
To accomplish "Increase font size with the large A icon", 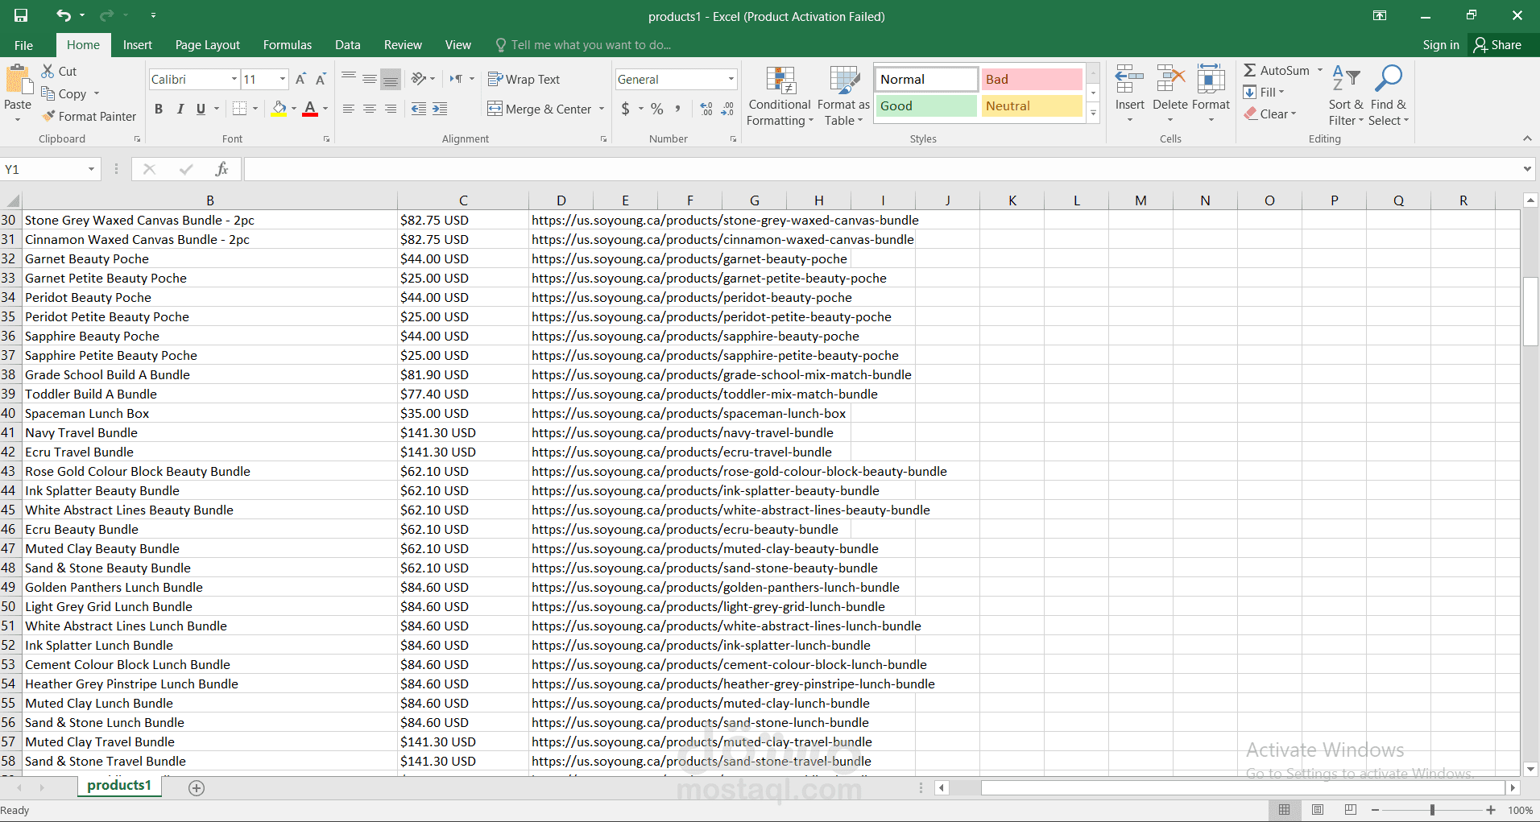I will (x=300, y=79).
